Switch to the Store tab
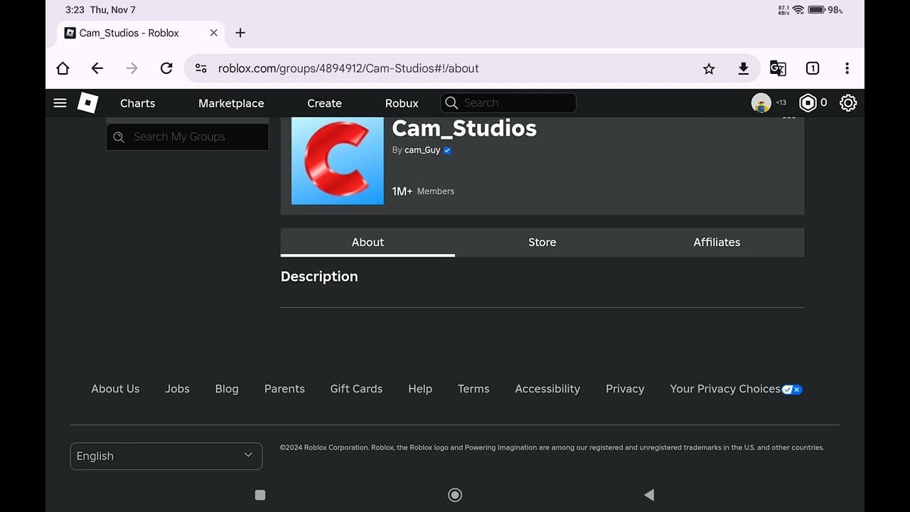This screenshot has width=910, height=512. tap(542, 242)
